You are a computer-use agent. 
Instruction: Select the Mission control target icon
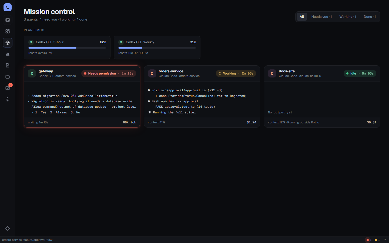pyautogui.click(x=8, y=43)
